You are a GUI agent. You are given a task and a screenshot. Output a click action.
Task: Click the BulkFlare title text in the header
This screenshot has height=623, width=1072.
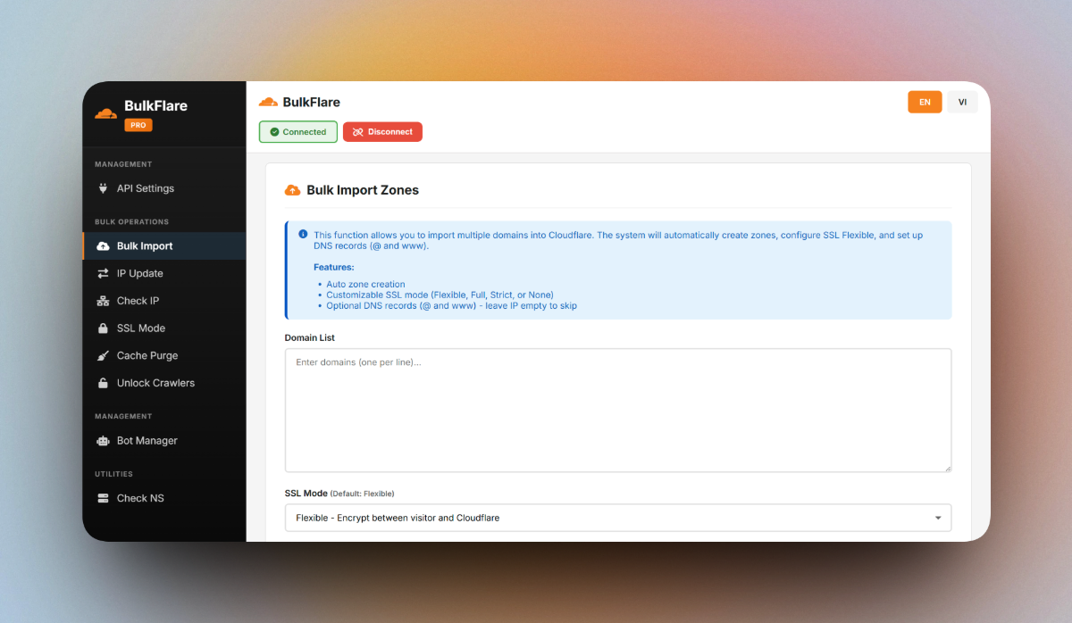pyautogui.click(x=312, y=102)
